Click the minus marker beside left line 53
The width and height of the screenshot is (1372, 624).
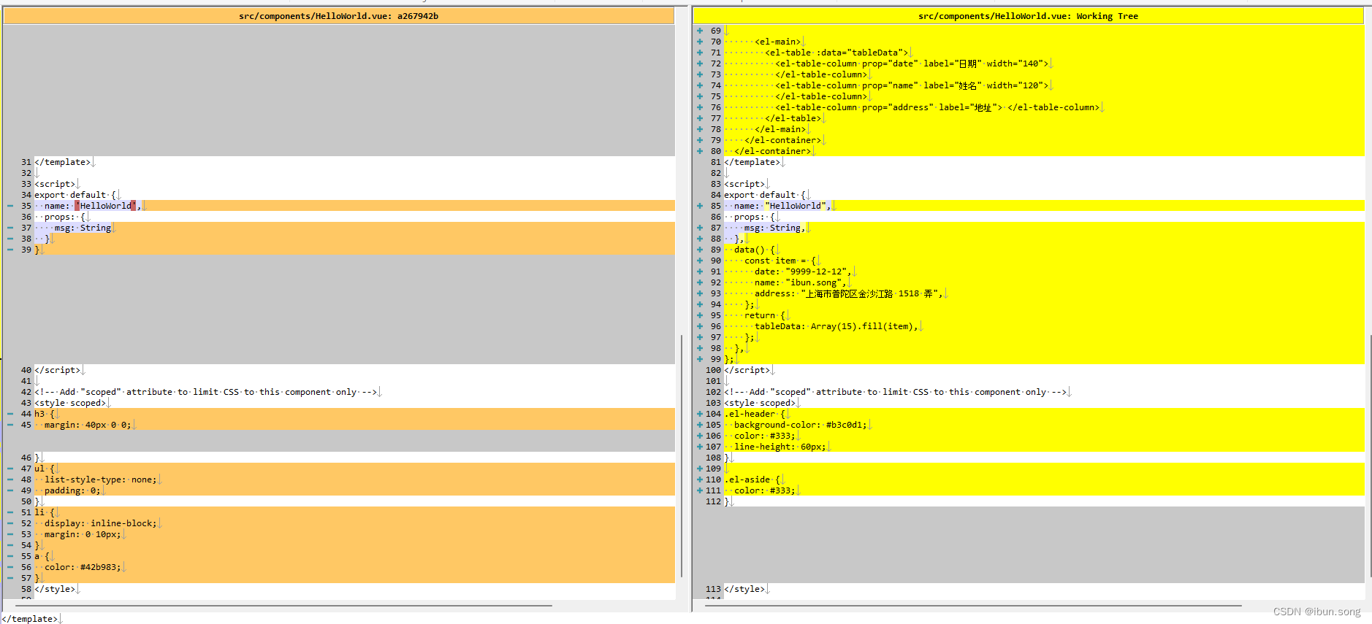(10, 534)
